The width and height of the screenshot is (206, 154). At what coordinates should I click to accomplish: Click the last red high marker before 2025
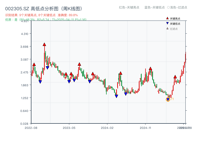175,77
